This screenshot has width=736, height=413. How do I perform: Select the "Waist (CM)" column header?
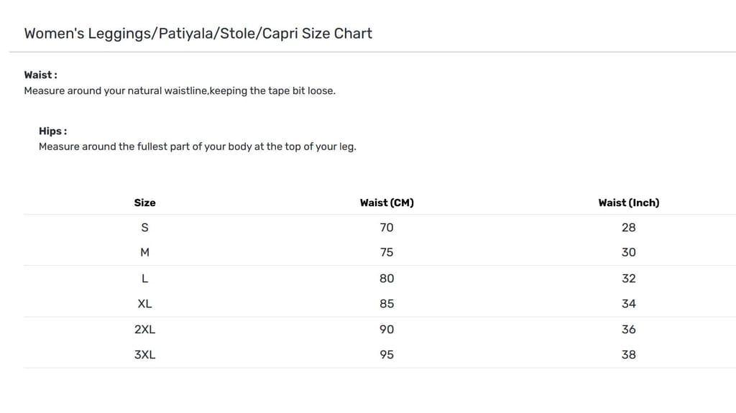pos(387,203)
